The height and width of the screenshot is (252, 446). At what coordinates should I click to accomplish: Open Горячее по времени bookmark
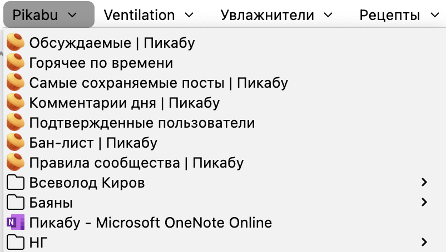[101, 63]
